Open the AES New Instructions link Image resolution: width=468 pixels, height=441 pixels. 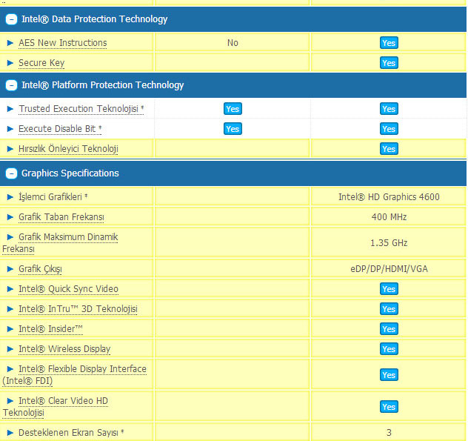point(63,43)
